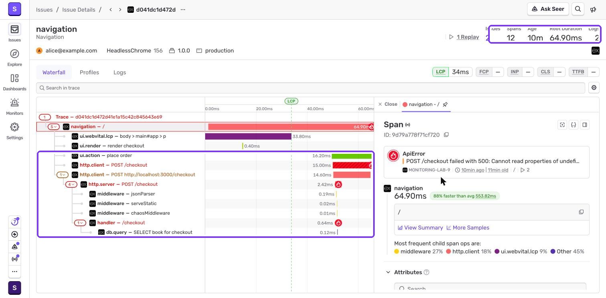Select the navigation - / span tab
Image resolution: width=606 pixels, height=298 pixels.
click(421, 104)
